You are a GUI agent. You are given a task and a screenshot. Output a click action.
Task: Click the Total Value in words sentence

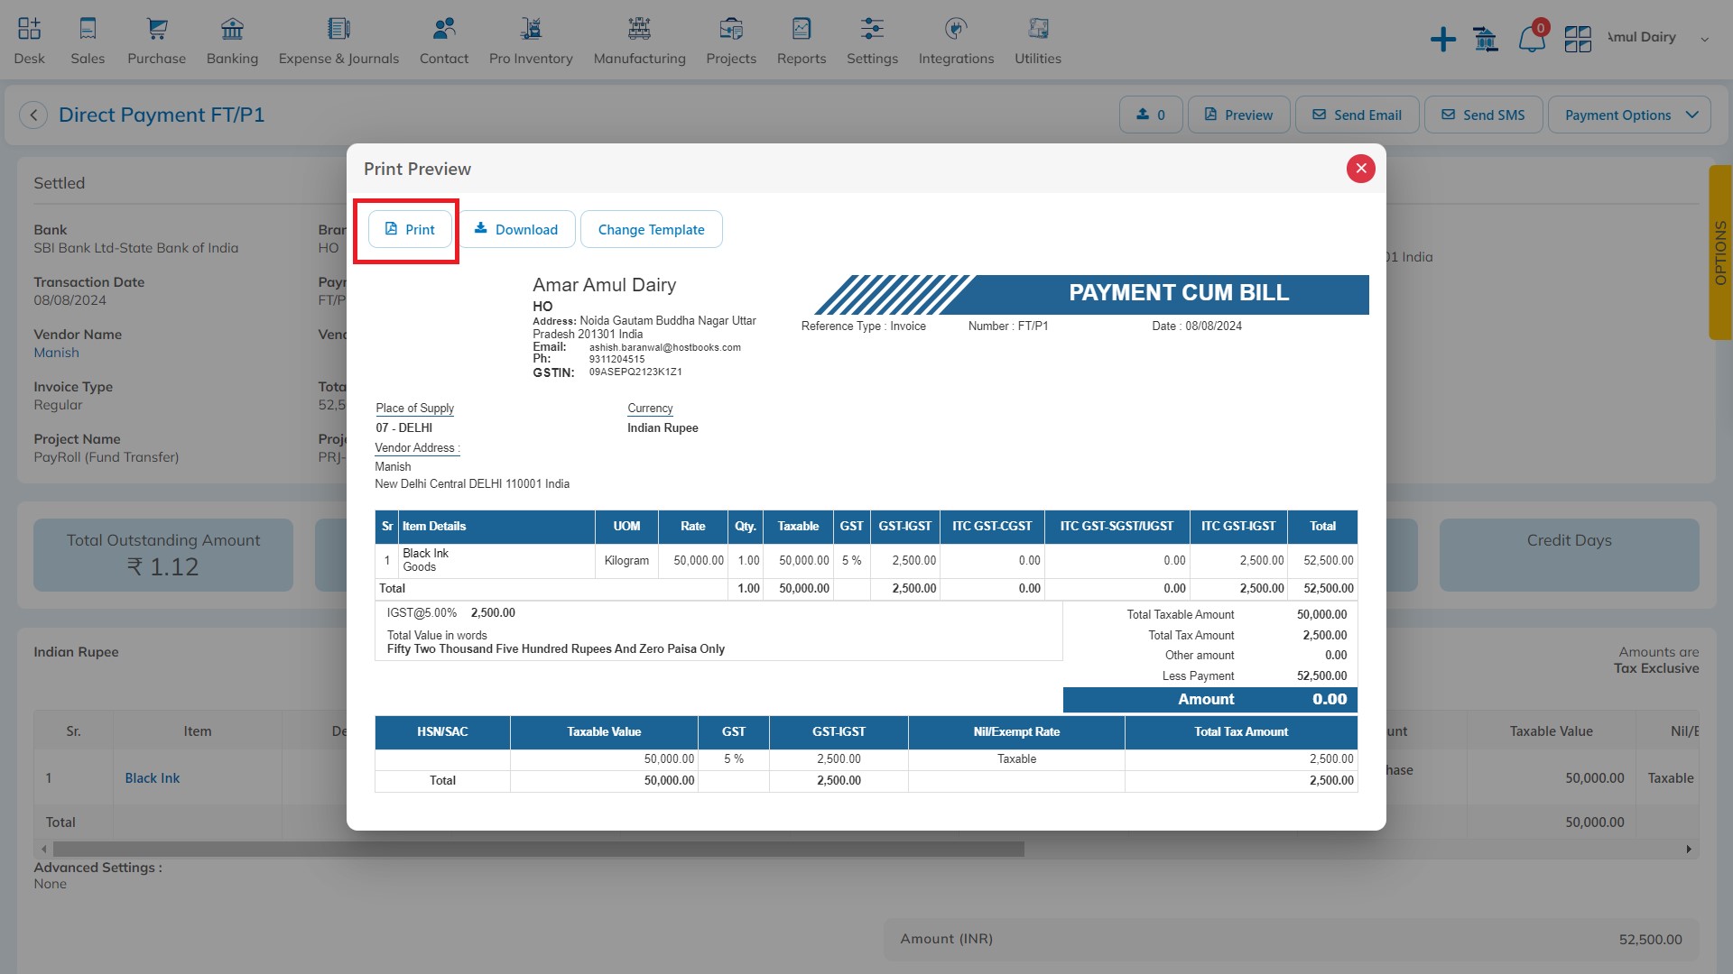(x=556, y=648)
